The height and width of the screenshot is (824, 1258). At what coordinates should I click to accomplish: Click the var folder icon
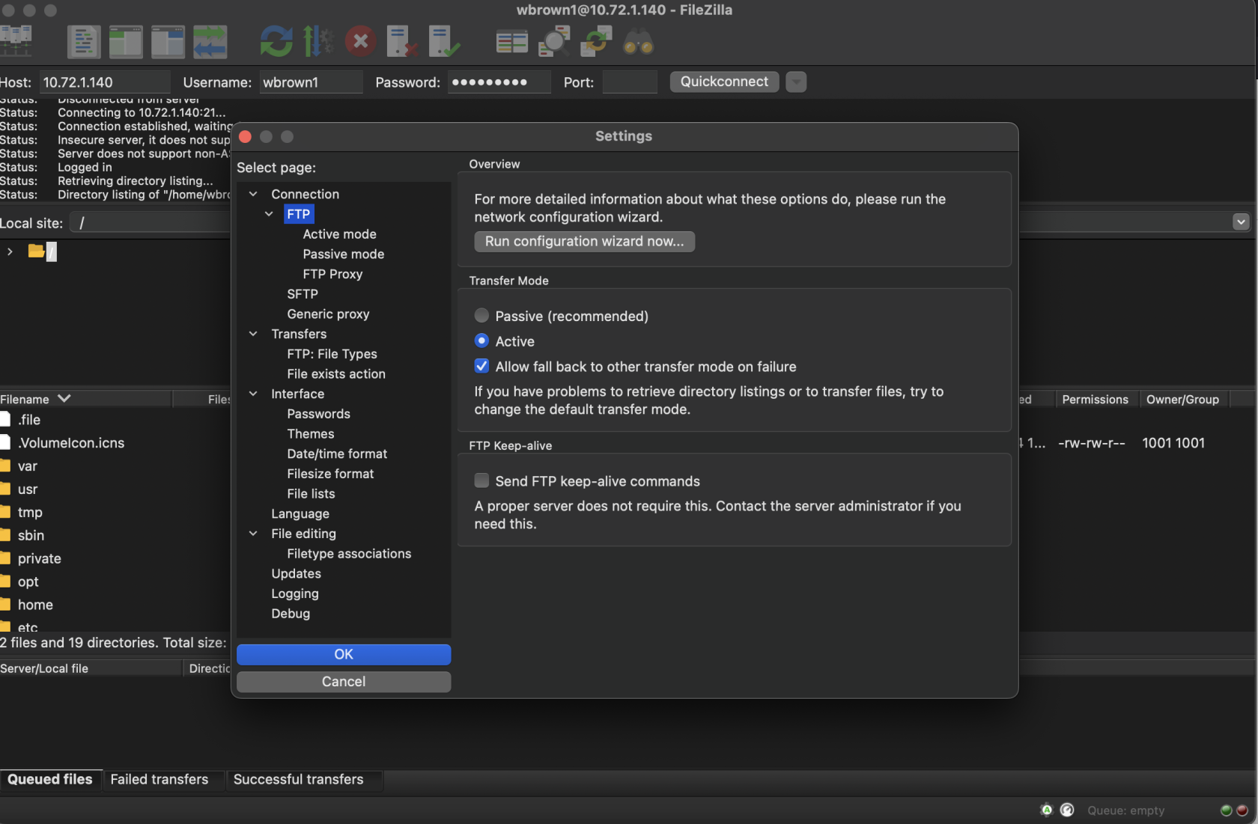pos(5,466)
